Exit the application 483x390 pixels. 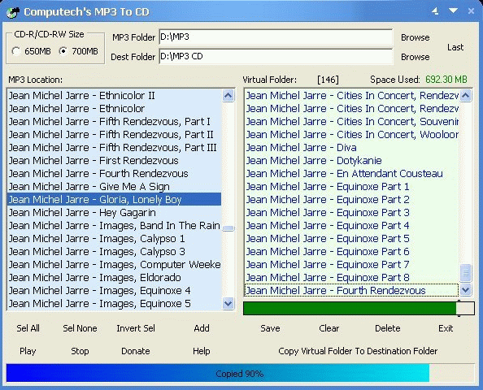pyautogui.click(x=446, y=328)
